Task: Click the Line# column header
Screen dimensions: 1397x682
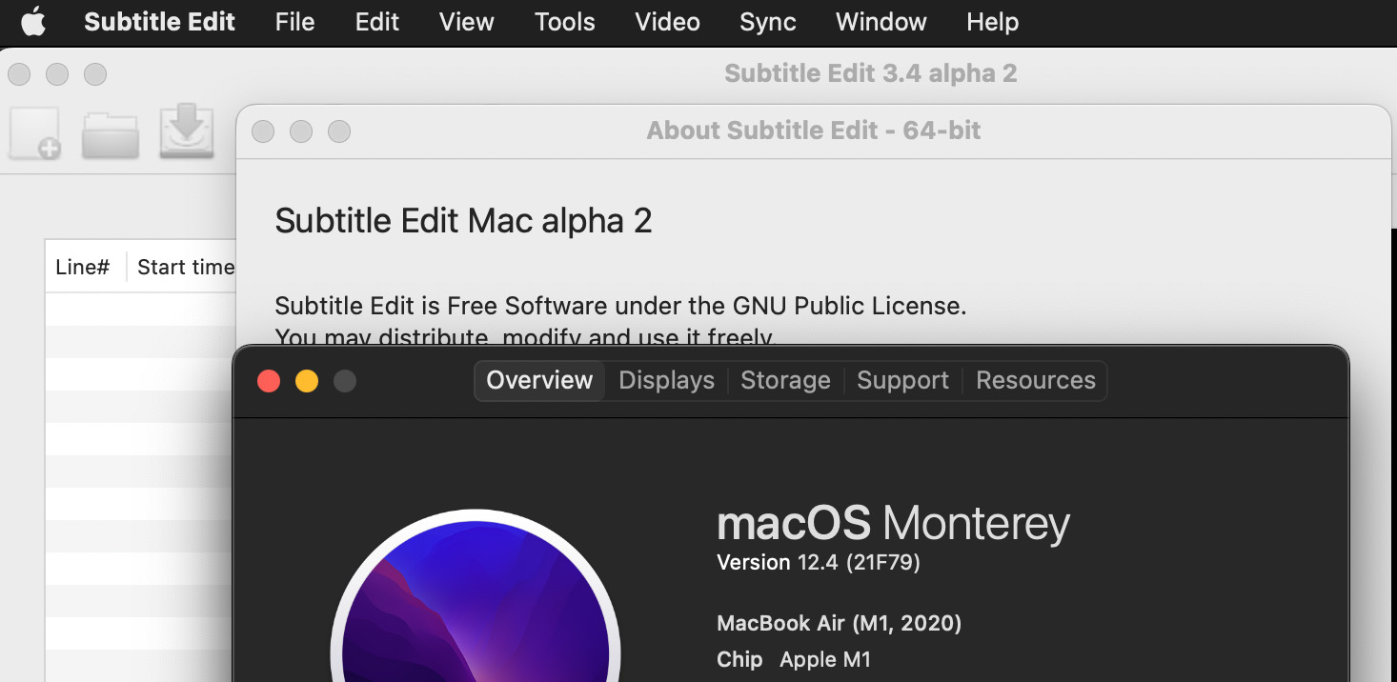Action: coord(83,267)
